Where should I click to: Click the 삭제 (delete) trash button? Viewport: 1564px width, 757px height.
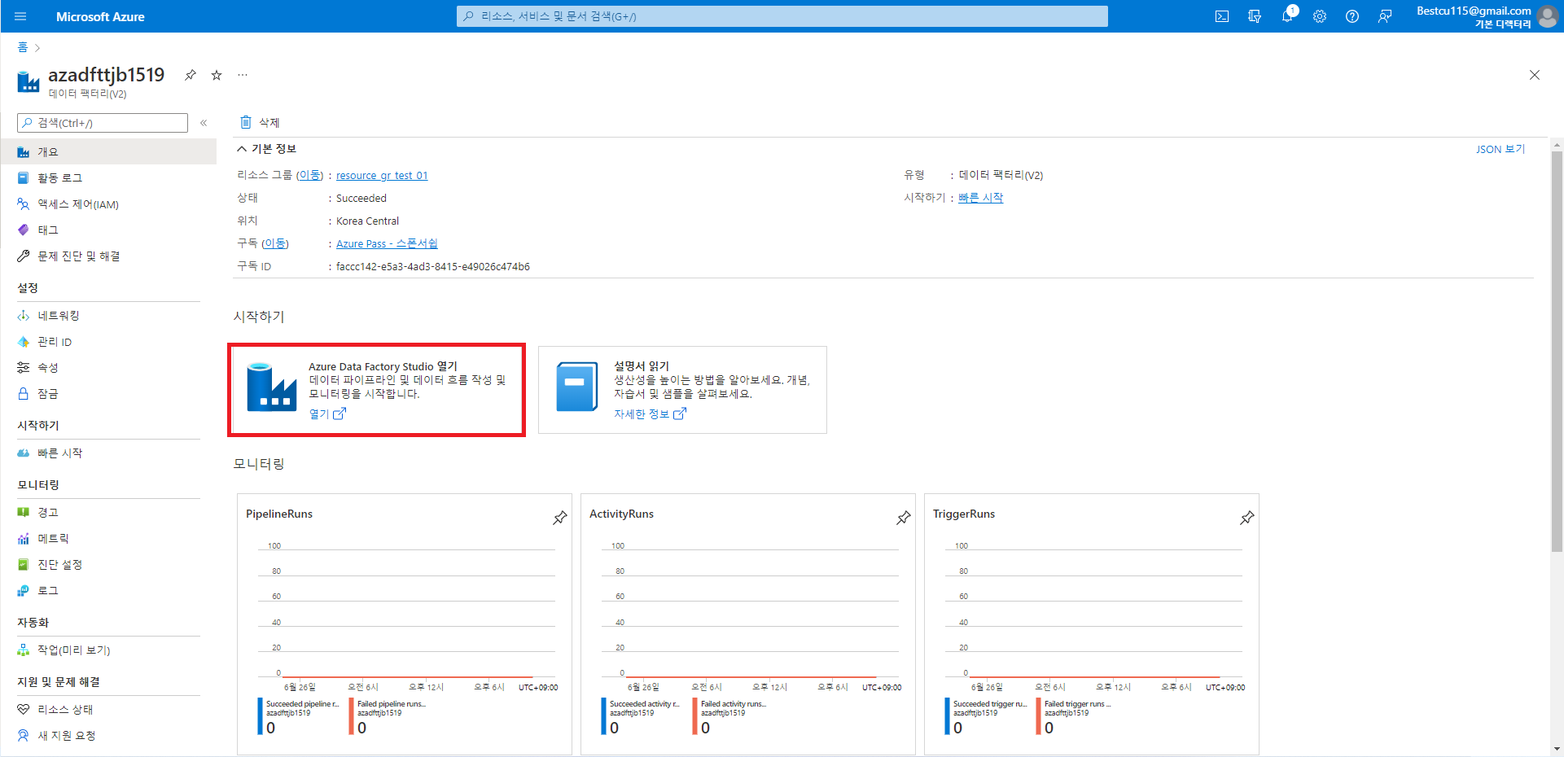pos(260,122)
